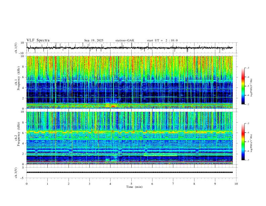Click the time axis tick label "3"
The height and width of the screenshot is (206, 266).
click(x=89, y=184)
